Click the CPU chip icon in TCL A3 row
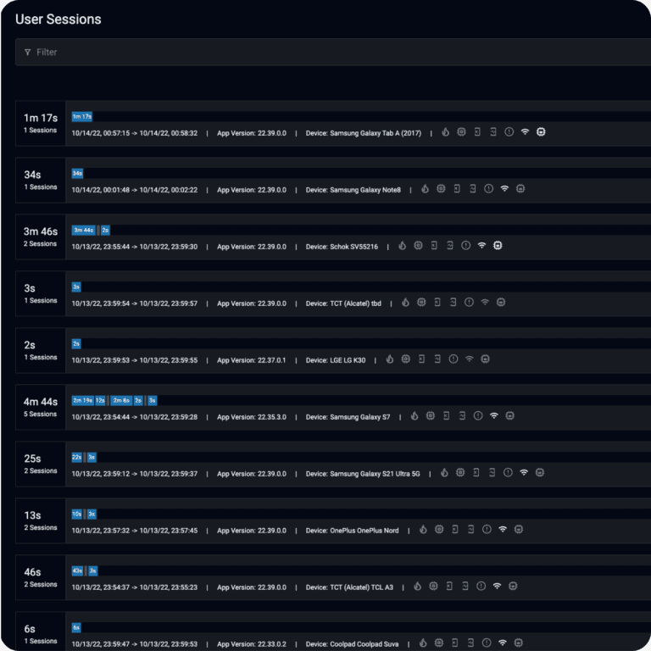The image size is (651, 651). pos(433,587)
